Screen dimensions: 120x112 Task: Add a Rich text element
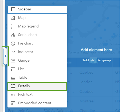click(x=37, y=94)
